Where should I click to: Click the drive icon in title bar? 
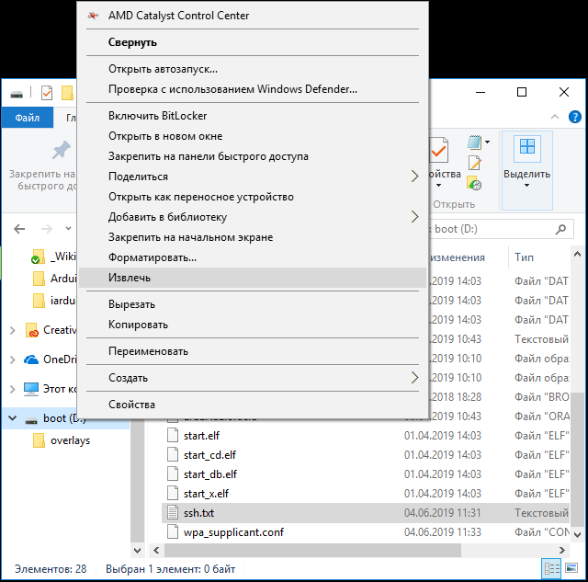point(17,94)
